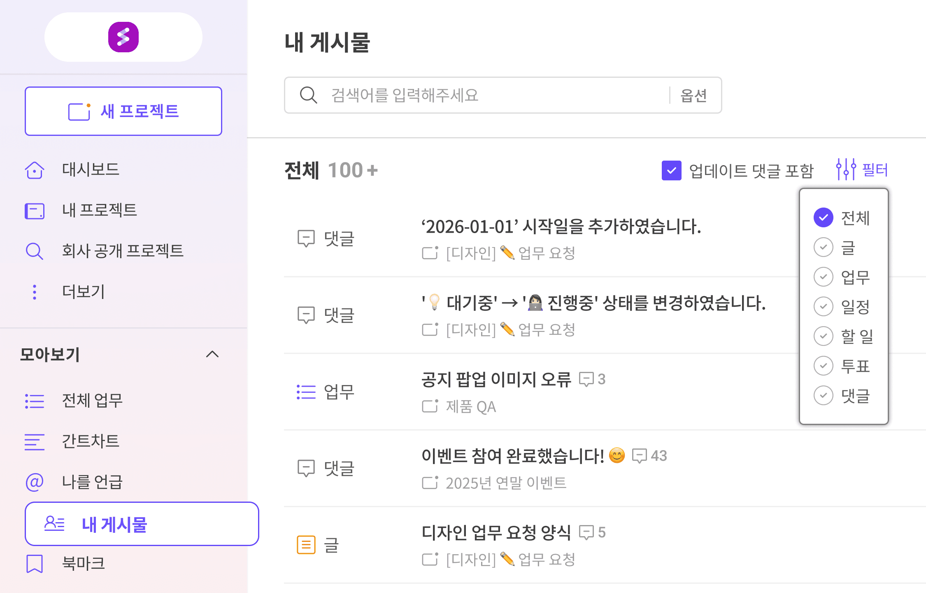This screenshot has width=926, height=593.
Task: Click the 대시보드 home icon
Action: click(35, 170)
